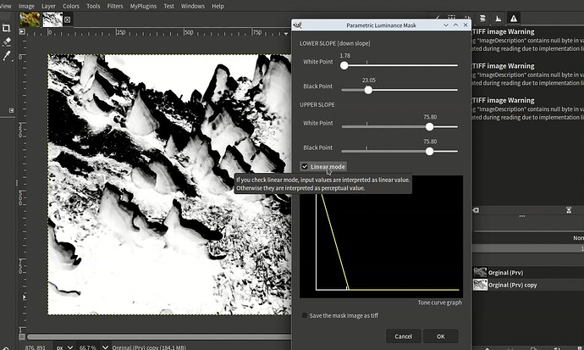This screenshot has width=584, height=350.
Task: Click the horizontal canvas scrollbar
Action: point(159,336)
